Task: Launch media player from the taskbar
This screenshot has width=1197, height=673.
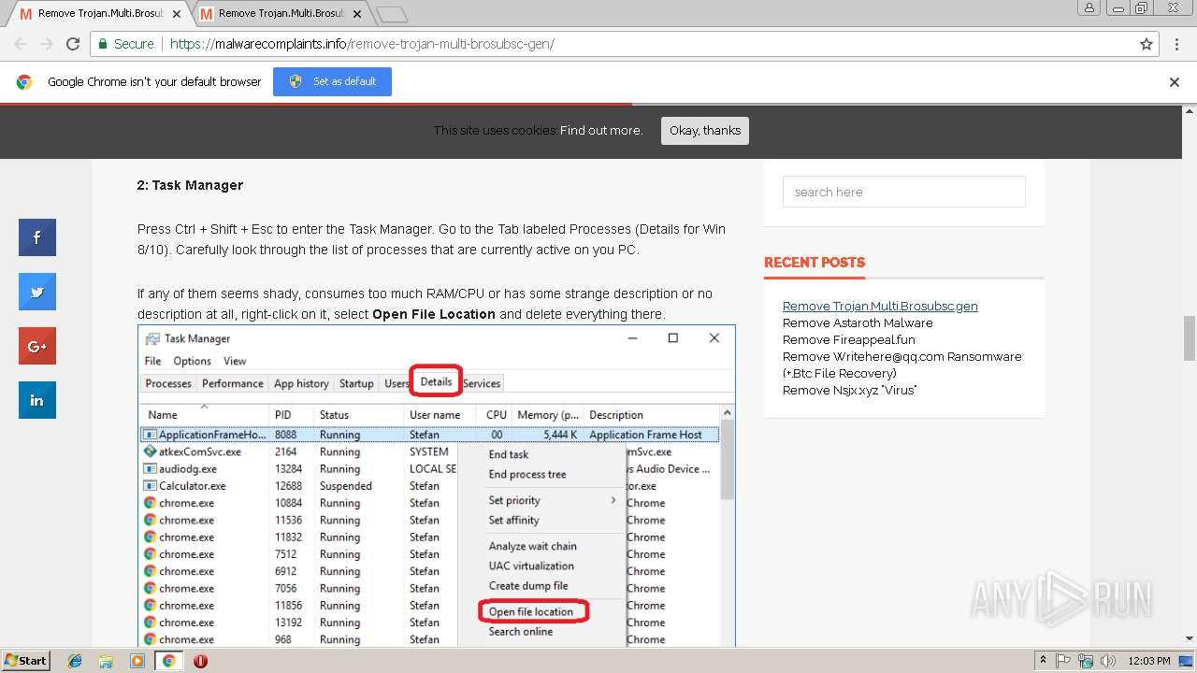Action: (x=137, y=661)
